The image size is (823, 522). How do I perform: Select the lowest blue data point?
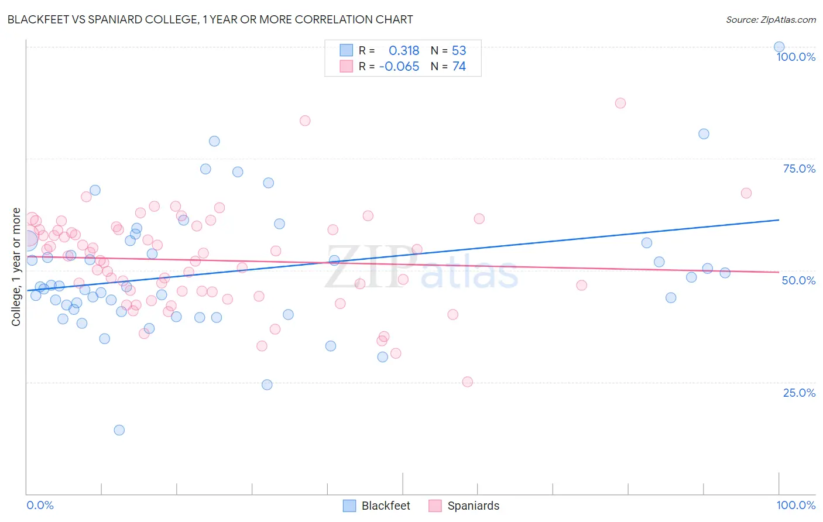tap(119, 430)
